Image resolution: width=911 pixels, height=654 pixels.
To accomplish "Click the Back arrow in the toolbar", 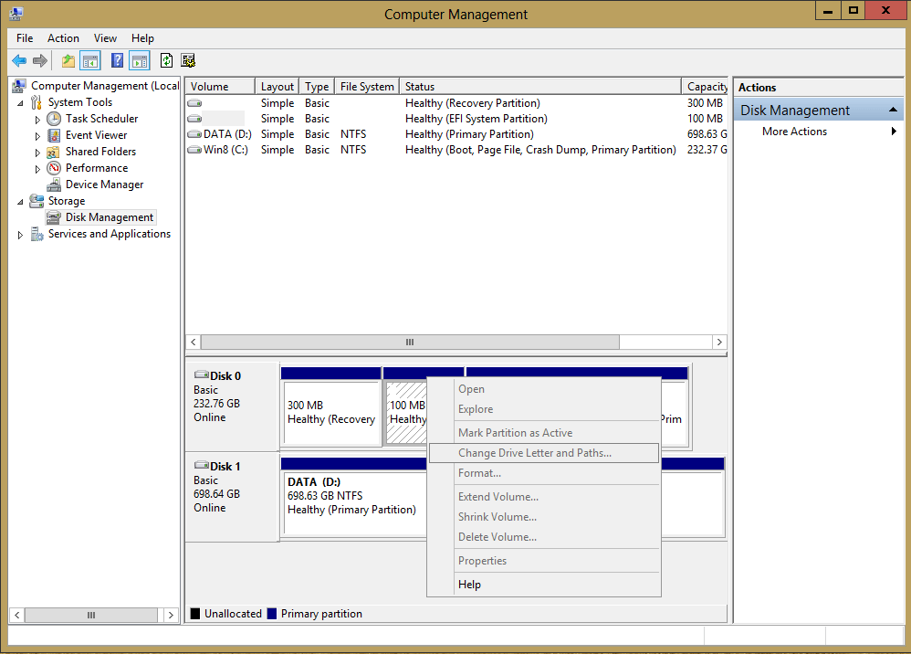I will 18,61.
